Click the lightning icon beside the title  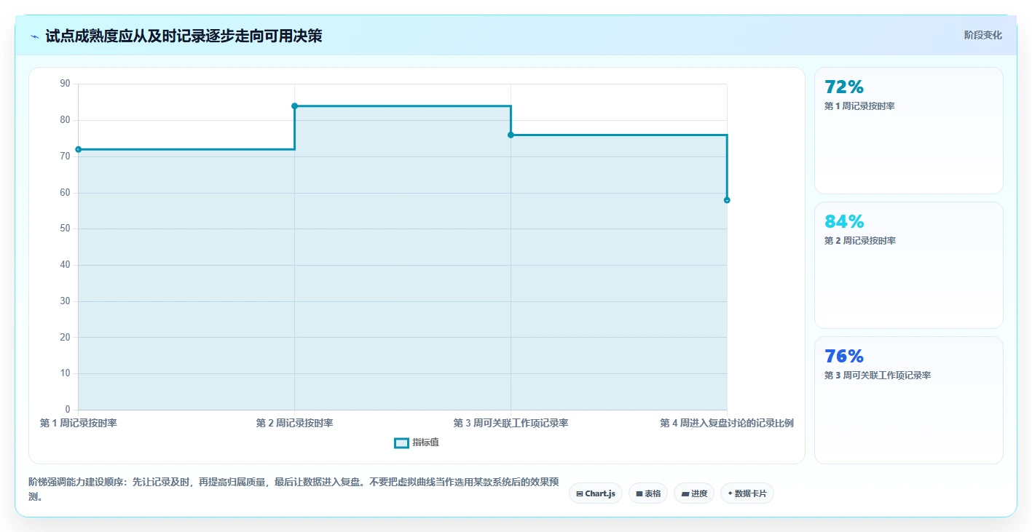(x=34, y=36)
